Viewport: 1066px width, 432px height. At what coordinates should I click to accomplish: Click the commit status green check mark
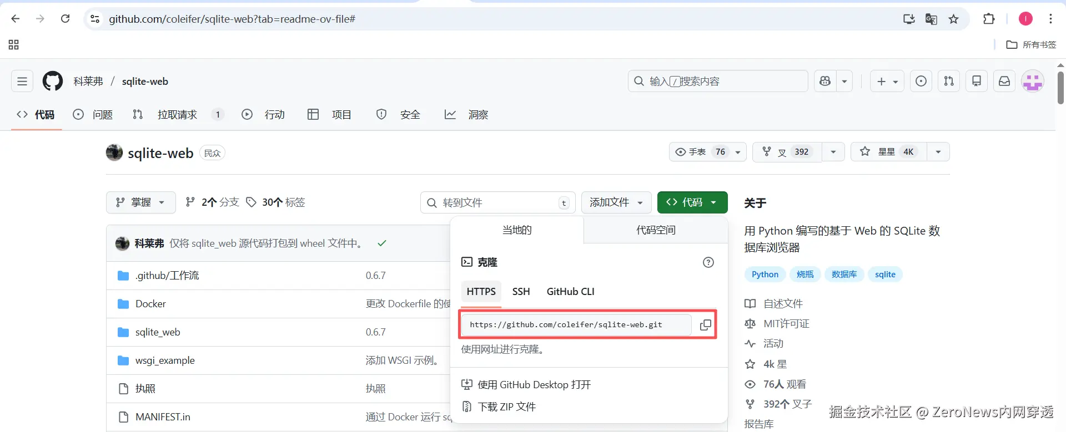(382, 243)
